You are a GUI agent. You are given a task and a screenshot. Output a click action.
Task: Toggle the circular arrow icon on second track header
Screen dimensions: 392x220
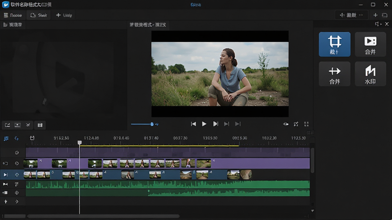click(17, 163)
